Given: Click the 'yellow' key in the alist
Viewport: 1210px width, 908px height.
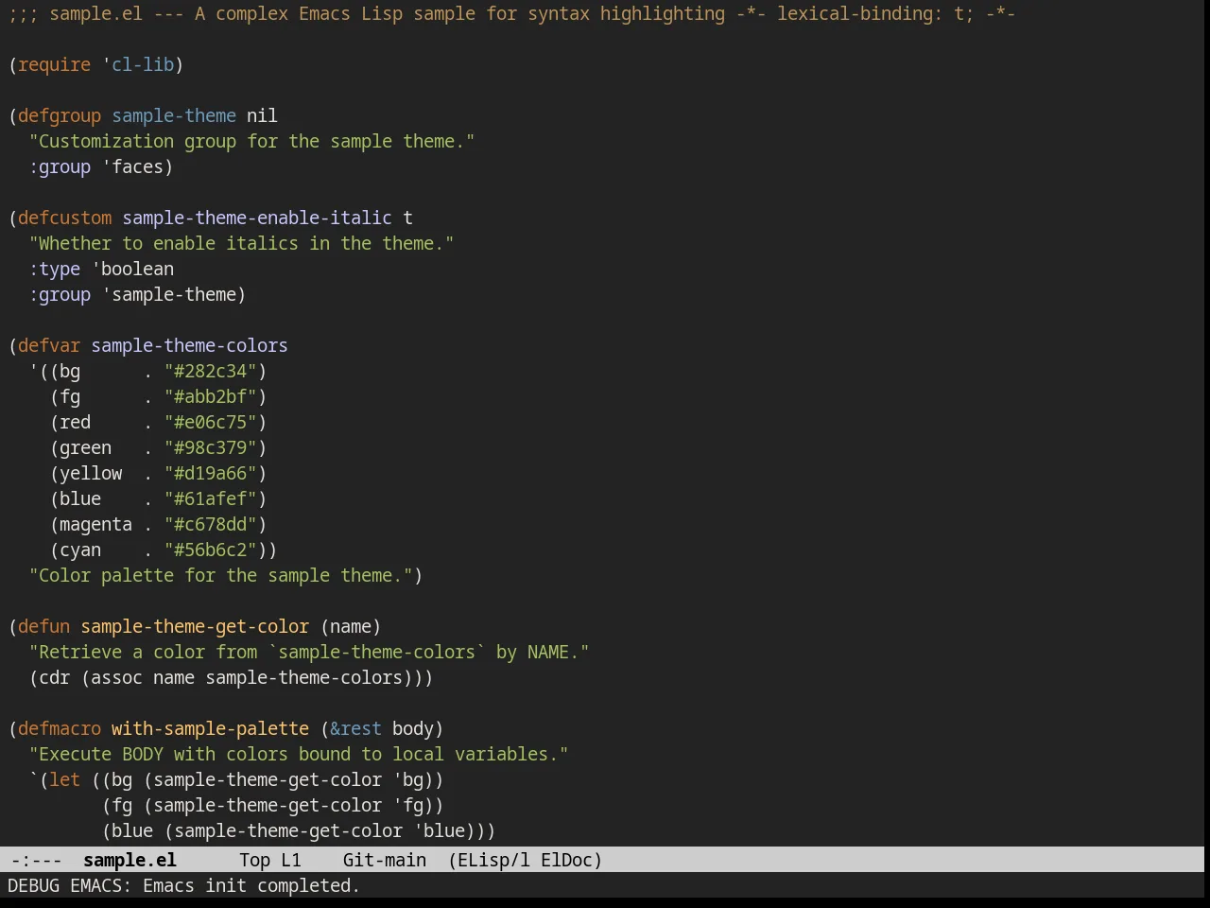Looking at the screenshot, I should [91, 473].
